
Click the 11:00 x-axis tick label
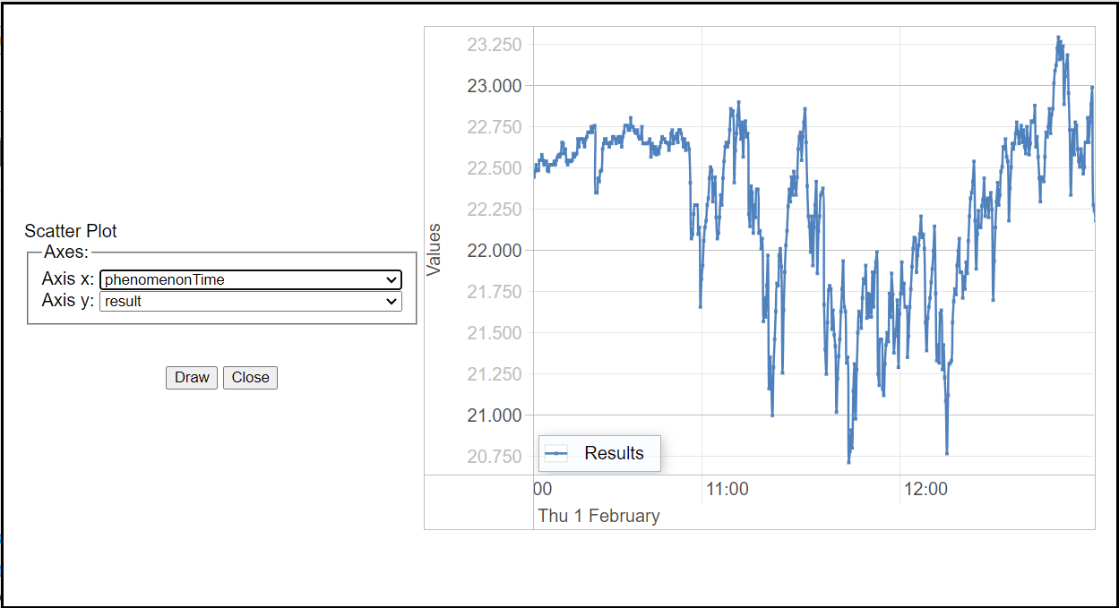(x=727, y=490)
